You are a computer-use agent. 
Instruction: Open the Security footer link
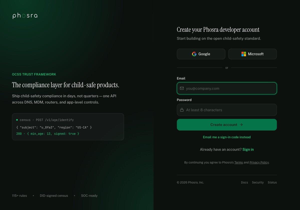click(258, 182)
